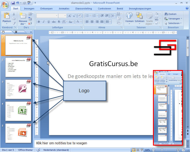Open the round Office button menu
Viewport: 190px width, 152px height.
(5, 5)
